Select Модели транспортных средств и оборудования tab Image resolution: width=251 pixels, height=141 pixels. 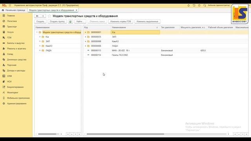[x=51, y=10]
